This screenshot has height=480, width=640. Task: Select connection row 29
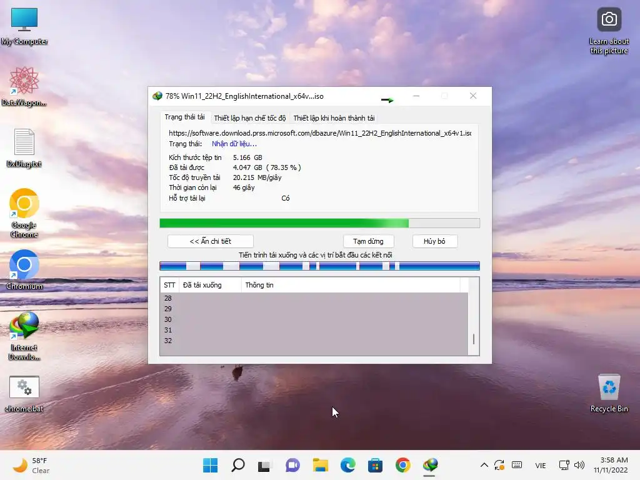pos(314,309)
